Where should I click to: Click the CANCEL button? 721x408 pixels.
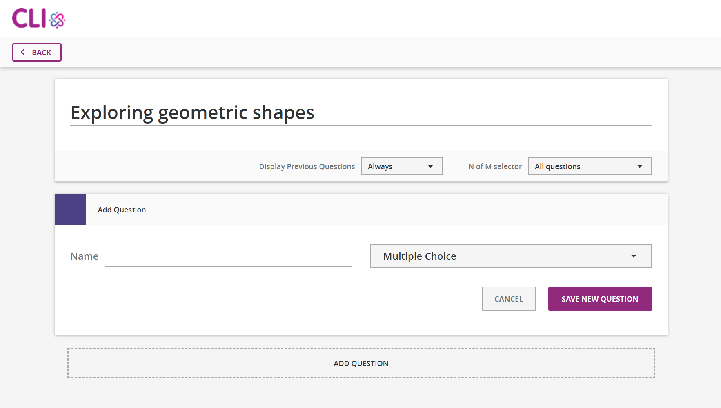point(508,299)
